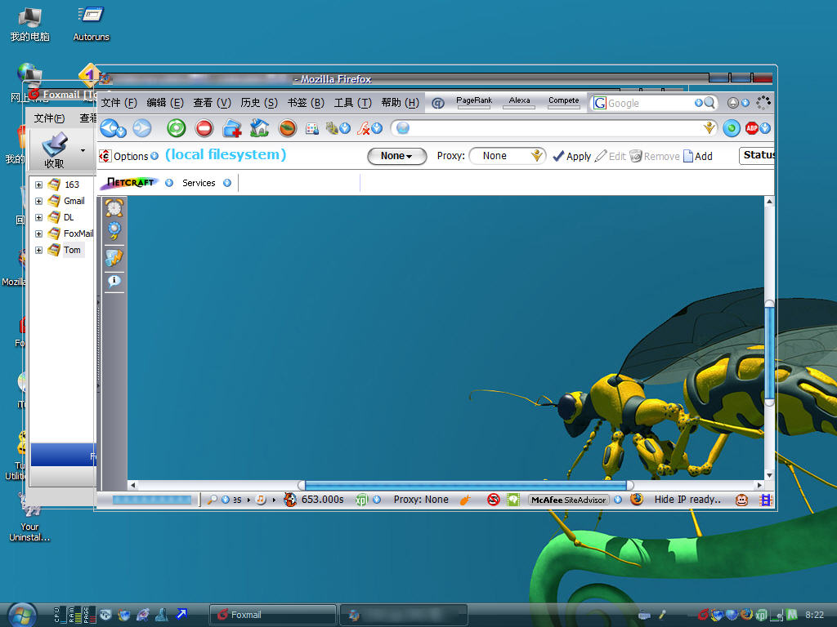This screenshot has width=837, height=627.
Task: Open the None profile dropdown button
Action: pyautogui.click(x=396, y=156)
